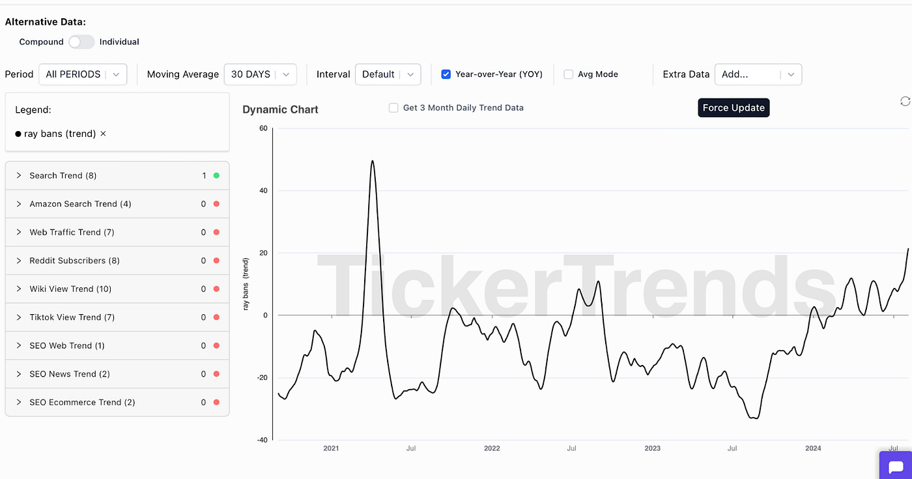
Task: Click the red status dot on Tiktok View Trend
Action: (x=216, y=317)
